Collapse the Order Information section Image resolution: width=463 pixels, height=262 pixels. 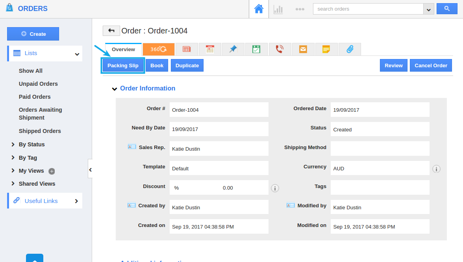(x=115, y=89)
